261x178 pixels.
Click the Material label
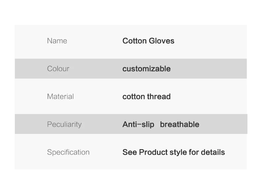60,96
